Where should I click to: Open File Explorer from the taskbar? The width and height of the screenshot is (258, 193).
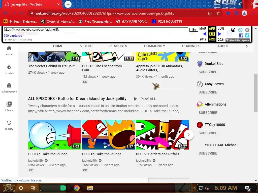90,188
